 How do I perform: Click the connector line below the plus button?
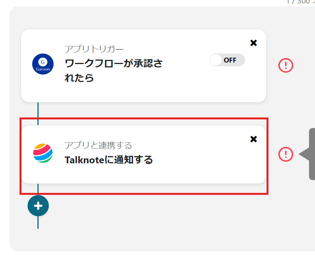click(x=38, y=223)
